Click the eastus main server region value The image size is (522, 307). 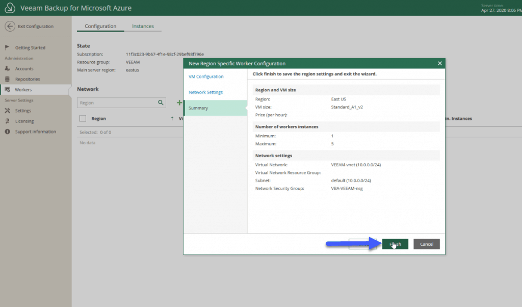[x=132, y=70]
